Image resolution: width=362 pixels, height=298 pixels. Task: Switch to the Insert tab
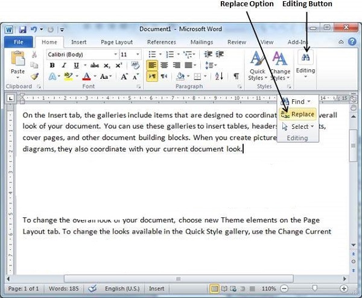pyautogui.click(x=78, y=42)
